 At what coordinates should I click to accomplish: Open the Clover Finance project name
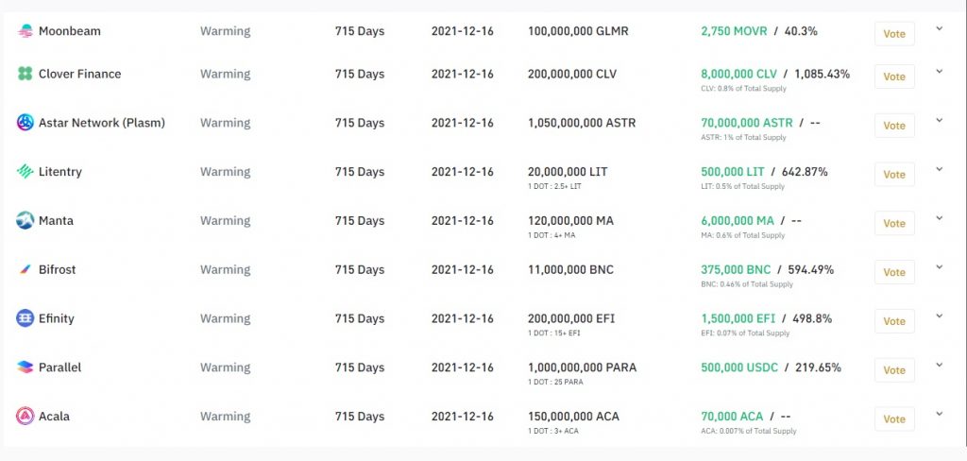79,74
